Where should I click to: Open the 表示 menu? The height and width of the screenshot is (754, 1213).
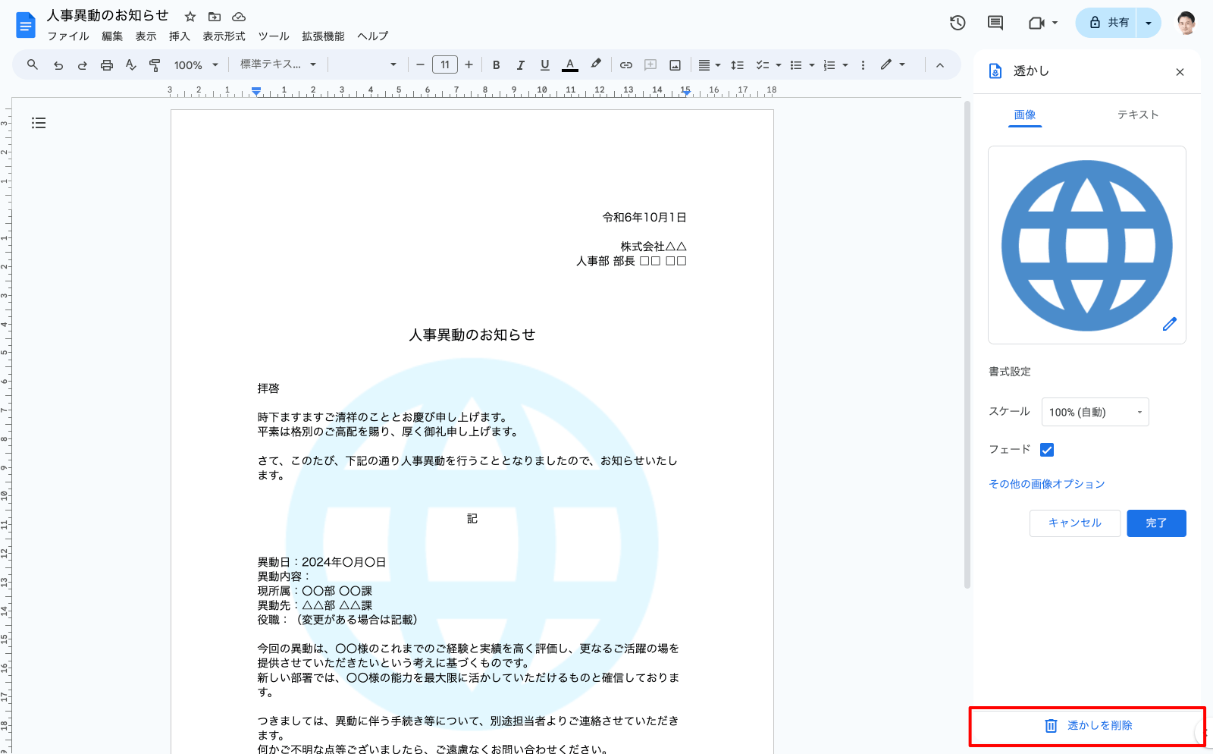coord(146,36)
